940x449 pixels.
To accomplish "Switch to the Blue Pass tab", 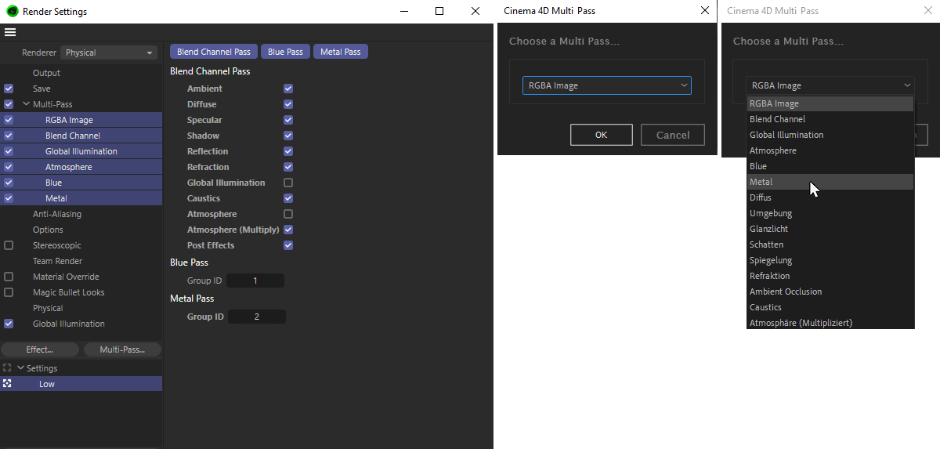I will click(285, 52).
